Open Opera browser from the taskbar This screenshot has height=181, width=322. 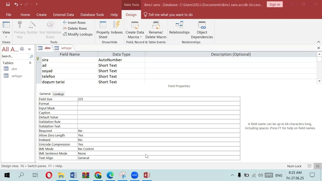(49, 175)
